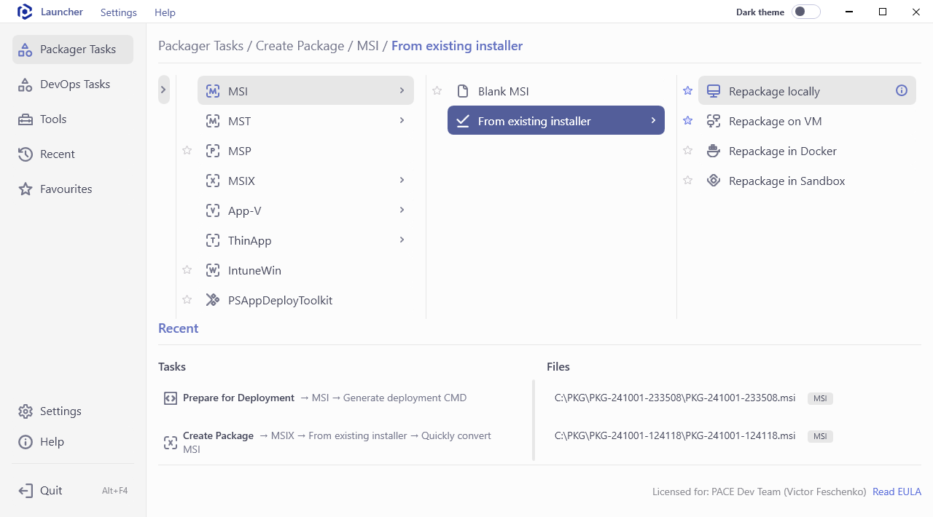This screenshot has height=517, width=933.
Task: Expand the MSIX row chevron
Action: (402, 180)
